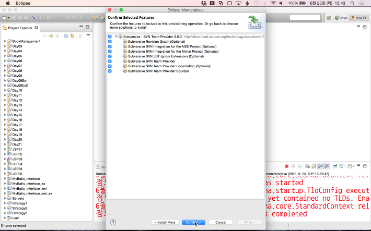Expand the Servers folder
The image size is (371, 231).
5,198
